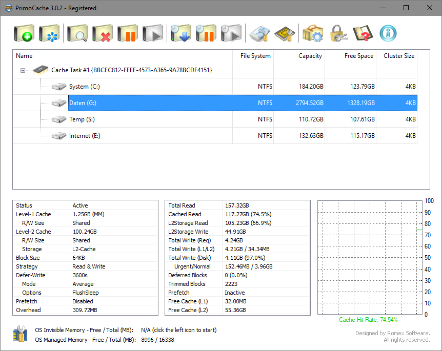Click the Cluster Size column header

[396, 56]
